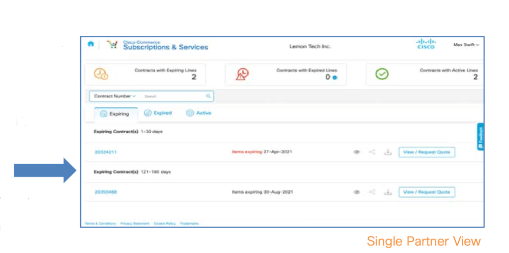The image size is (509, 253).
Task: Click the Home icon in the header
Action: pyautogui.click(x=91, y=44)
